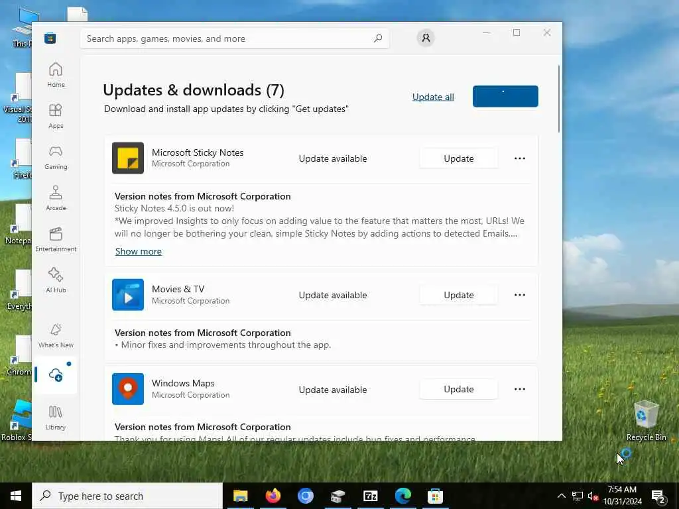This screenshot has width=679, height=509.
Task: Open File Explorer from taskbar
Action: pos(240,496)
